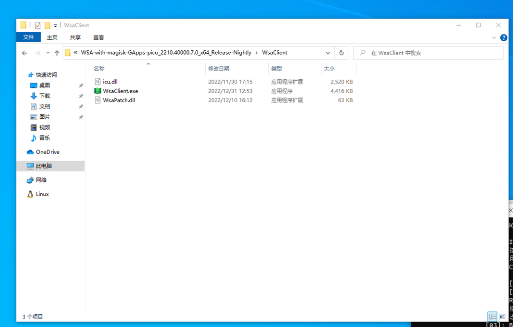Click the pin icon next to 图片

point(81,117)
